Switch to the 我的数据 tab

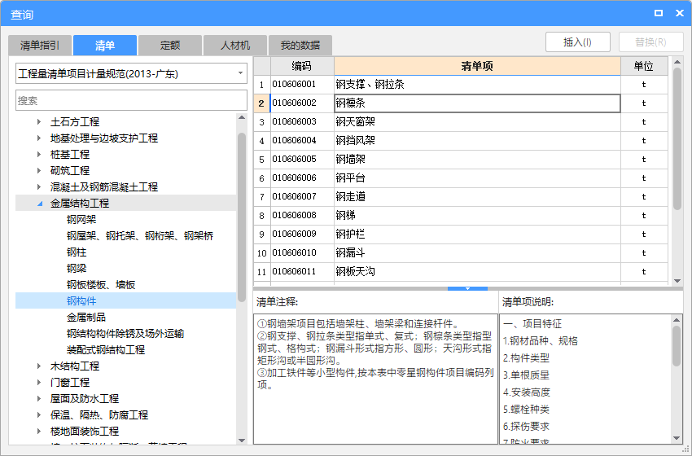pyautogui.click(x=300, y=45)
